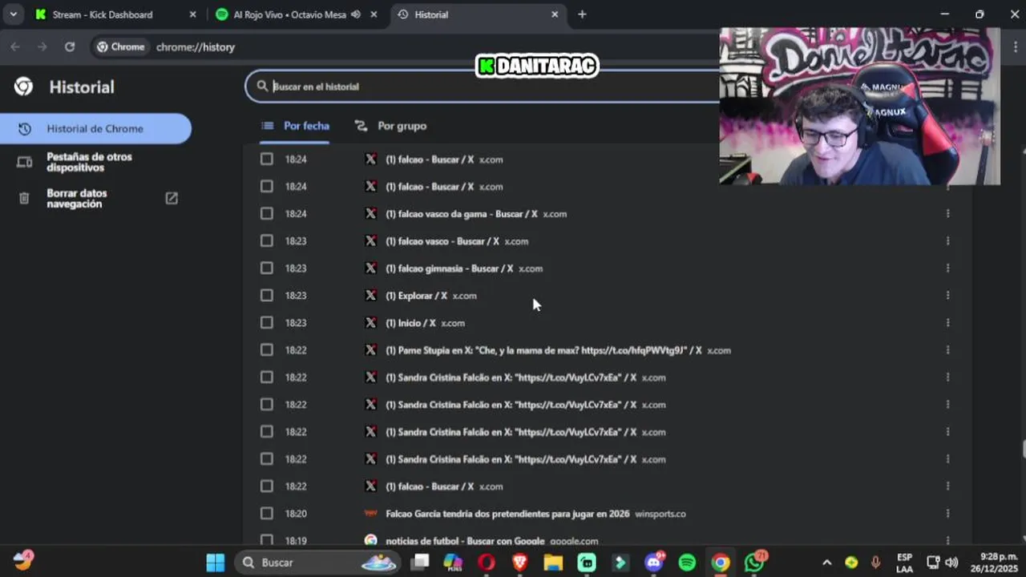Image resolution: width=1026 pixels, height=577 pixels.
Task: Click the history scrollbar down arrow
Action: tap(1023, 539)
